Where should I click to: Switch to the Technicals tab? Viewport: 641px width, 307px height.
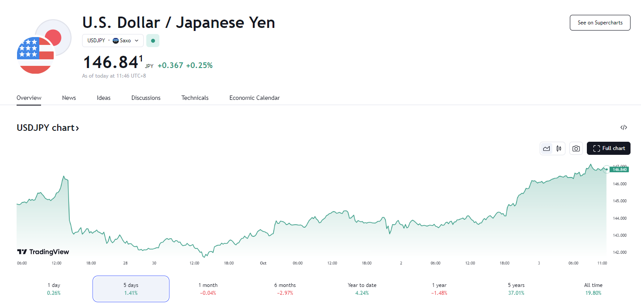coord(195,98)
